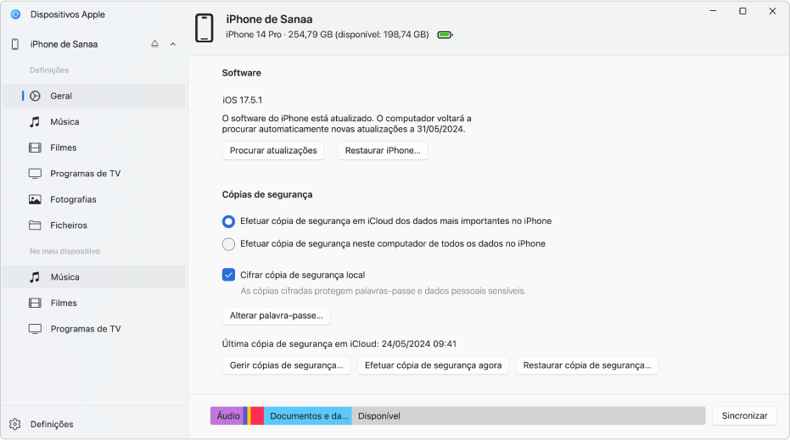This screenshot has height=440, width=790.
Task: Open Gerir cópias de segurança...
Action: pyautogui.click(x=286, y=365)
